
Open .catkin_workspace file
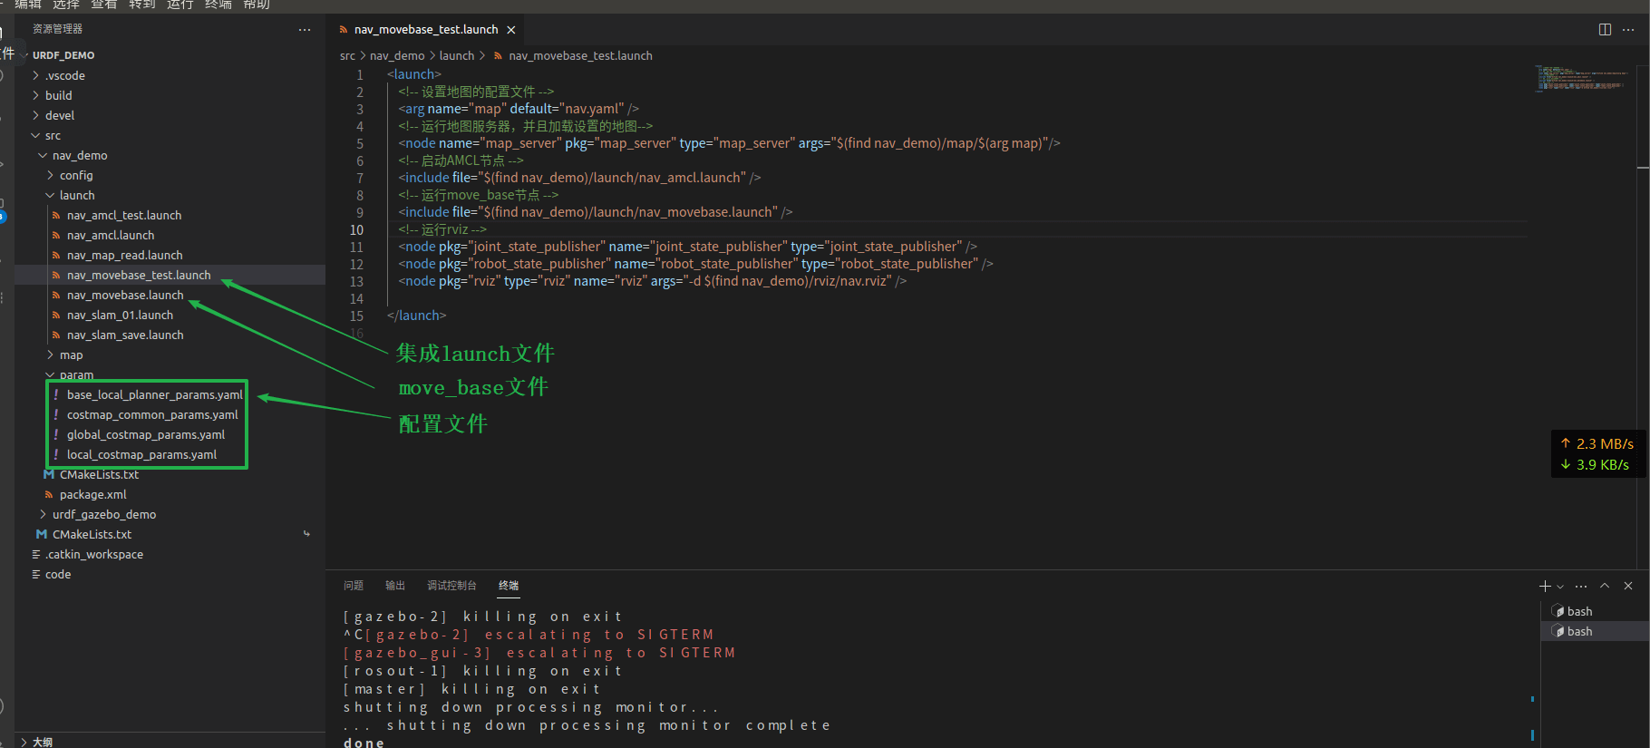94,554
